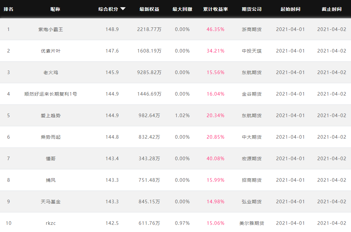Screen dimensions: 351x232
Task: Click the 累计收益率 column header
Action: (x=216, y=9)
